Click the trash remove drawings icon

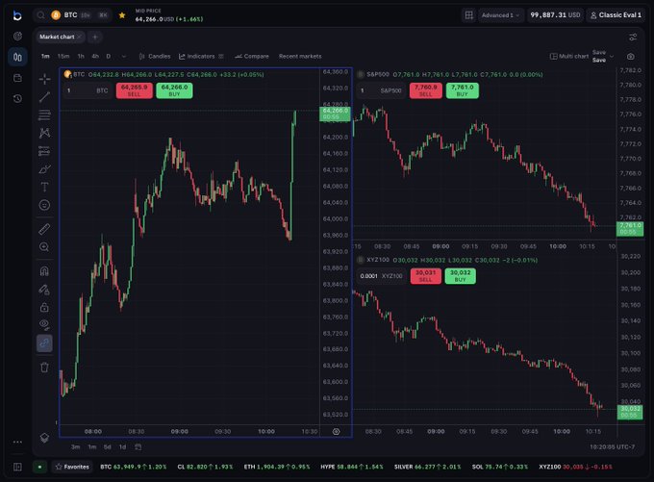[x=44, y=368]
